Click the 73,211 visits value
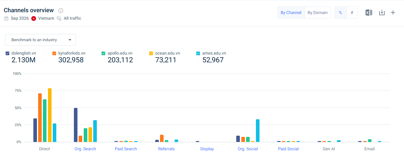Image resolution: width=404 pixels, height=161 pixels. point(166,60)
